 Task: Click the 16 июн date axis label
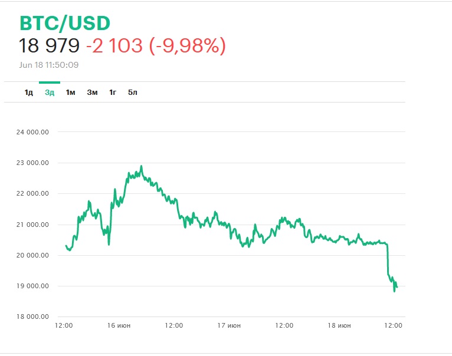pos(118,325)
